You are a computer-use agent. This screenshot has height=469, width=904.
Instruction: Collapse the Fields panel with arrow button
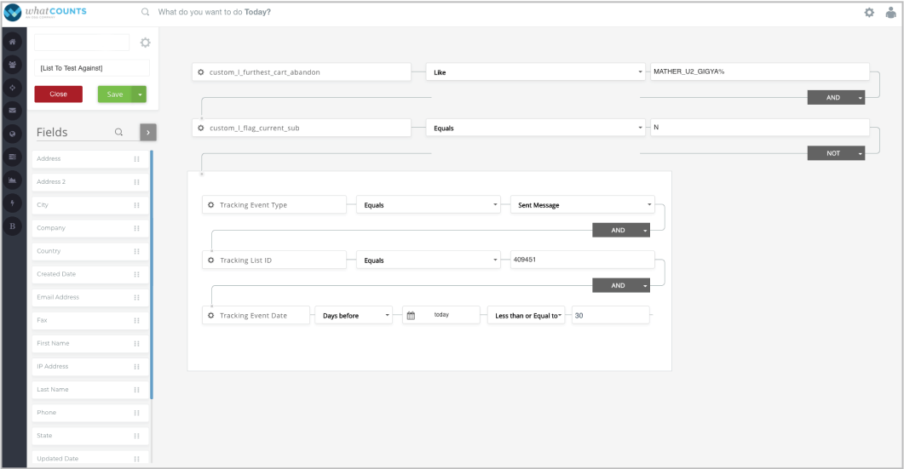coord(147,132)
